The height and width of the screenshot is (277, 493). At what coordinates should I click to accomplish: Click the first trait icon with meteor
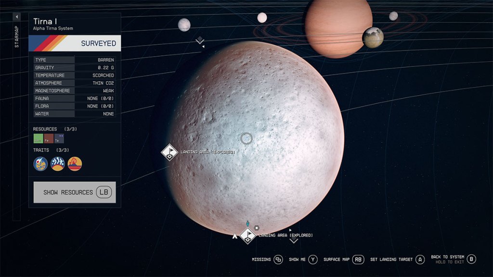coord(40,164)
